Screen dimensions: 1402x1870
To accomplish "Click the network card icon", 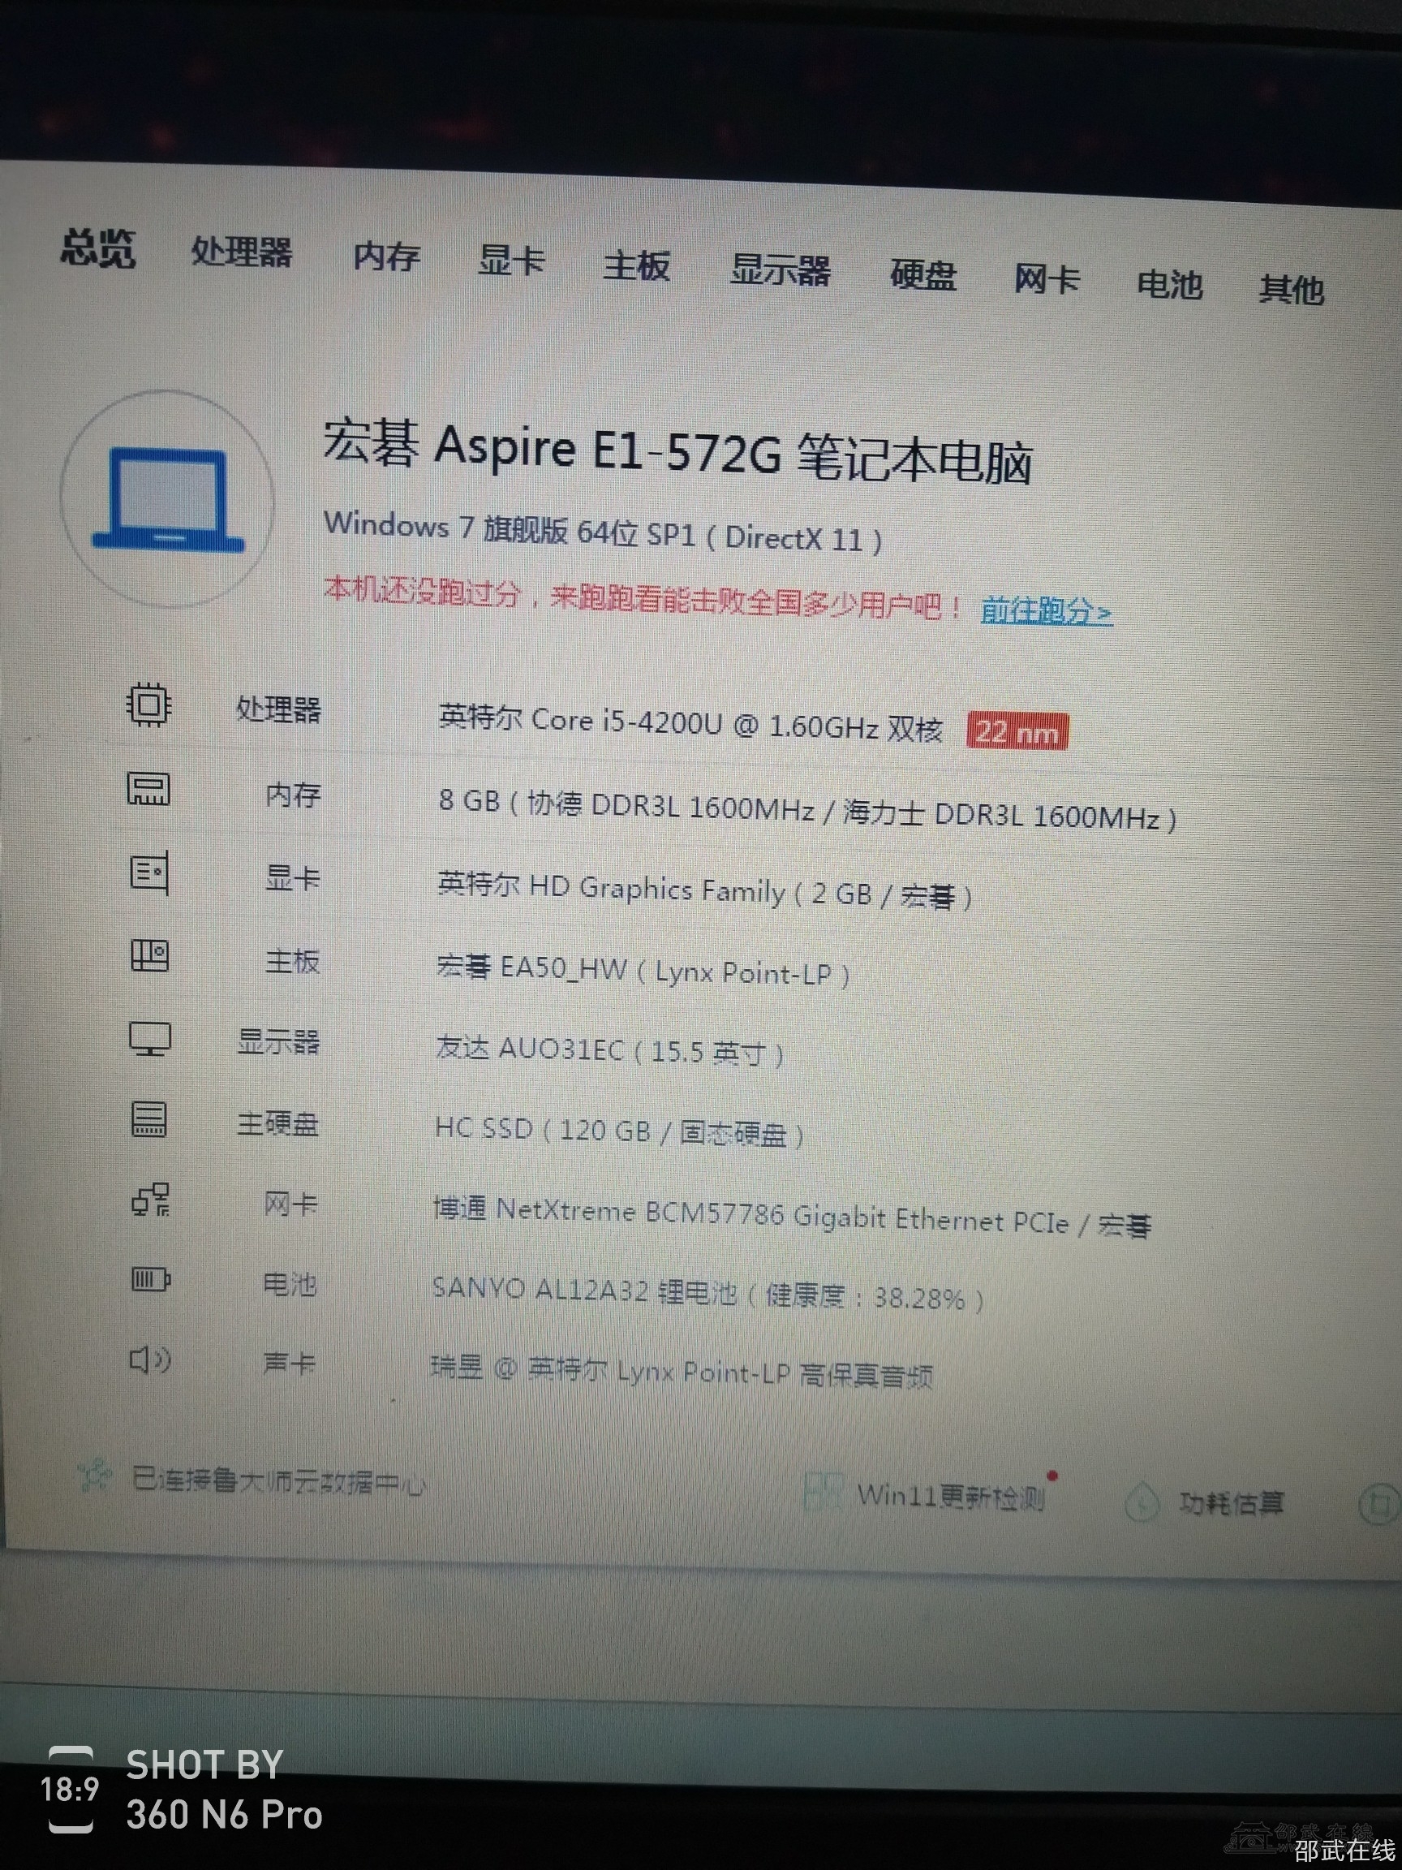I will pyautogui.click(x=150, y=1200).
